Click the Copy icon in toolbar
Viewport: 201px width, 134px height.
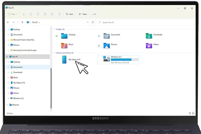(31, 14)
